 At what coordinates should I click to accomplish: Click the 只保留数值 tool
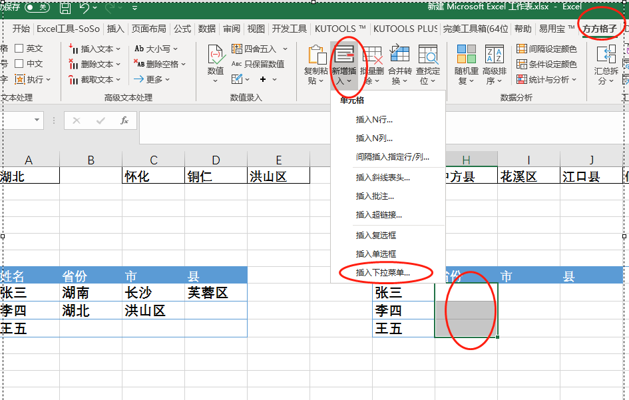click(258, 64)
